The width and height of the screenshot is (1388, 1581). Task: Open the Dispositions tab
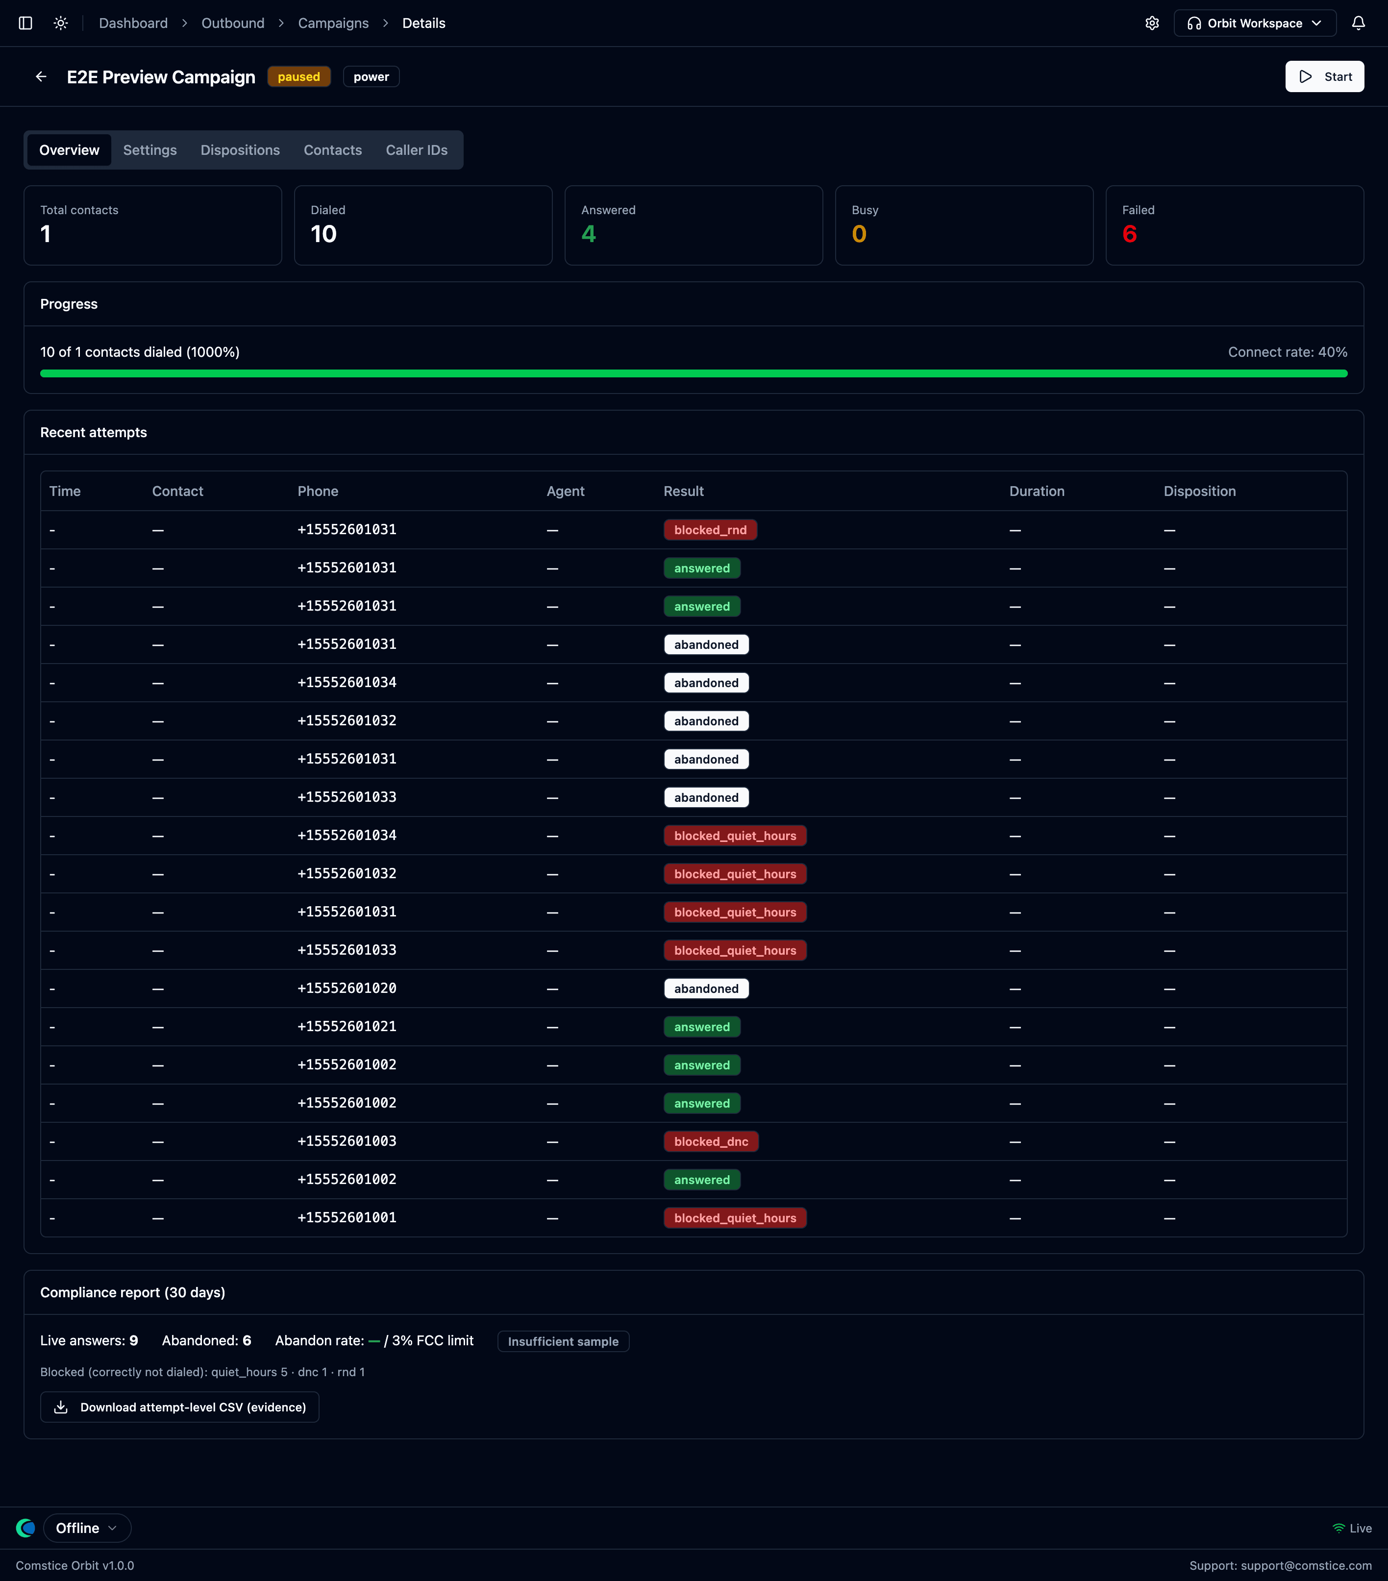click(x=240, y=150)
